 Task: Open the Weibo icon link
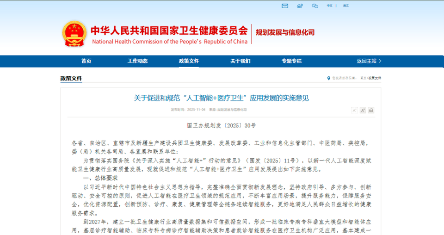coord(300,6)
